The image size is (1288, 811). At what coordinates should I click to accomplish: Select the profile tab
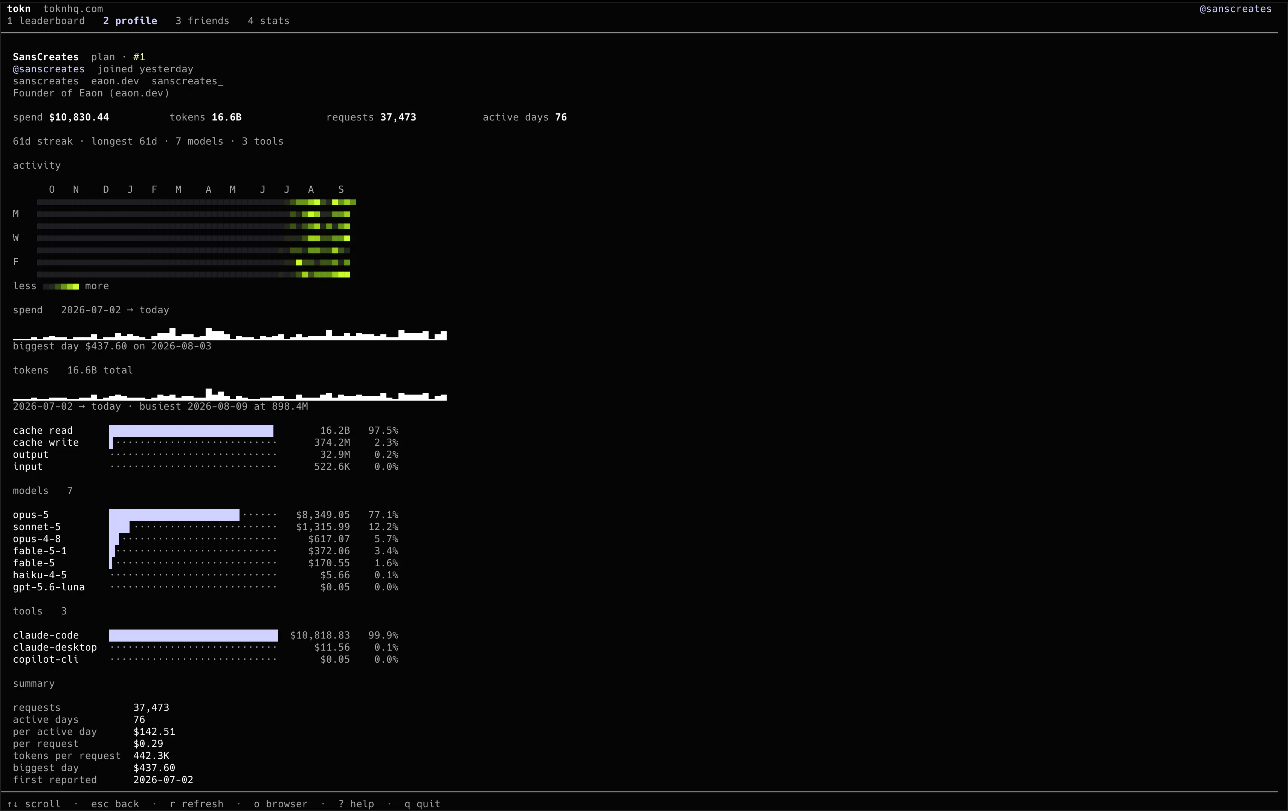[130, 21]
